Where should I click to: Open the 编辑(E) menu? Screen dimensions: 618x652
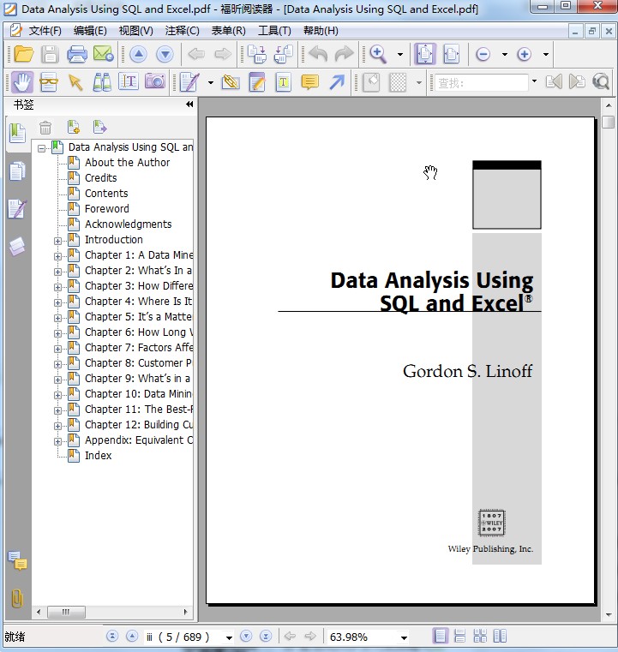(x=90, y=31)
